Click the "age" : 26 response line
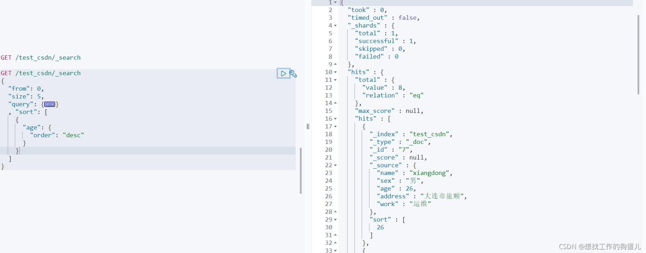Screen dimensions: 646x253 (396, 188)
